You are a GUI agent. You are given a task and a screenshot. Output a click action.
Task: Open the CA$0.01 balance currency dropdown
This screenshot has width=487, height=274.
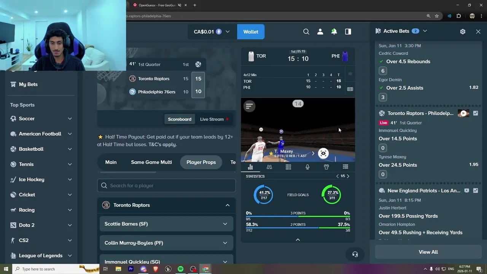[x=212, y=32]
